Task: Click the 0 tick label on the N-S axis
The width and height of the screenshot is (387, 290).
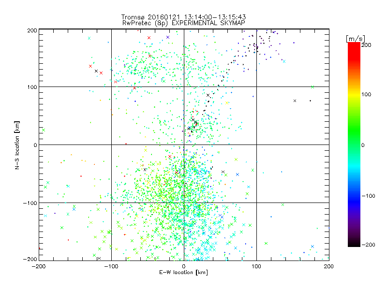Action: coord(35,145)
